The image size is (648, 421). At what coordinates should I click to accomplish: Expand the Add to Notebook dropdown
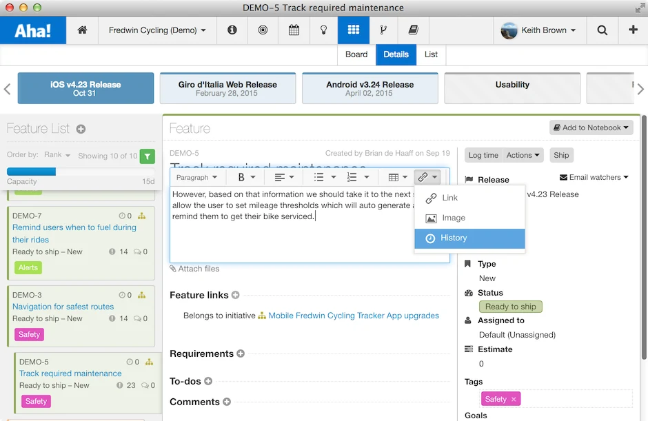[591, 127]
